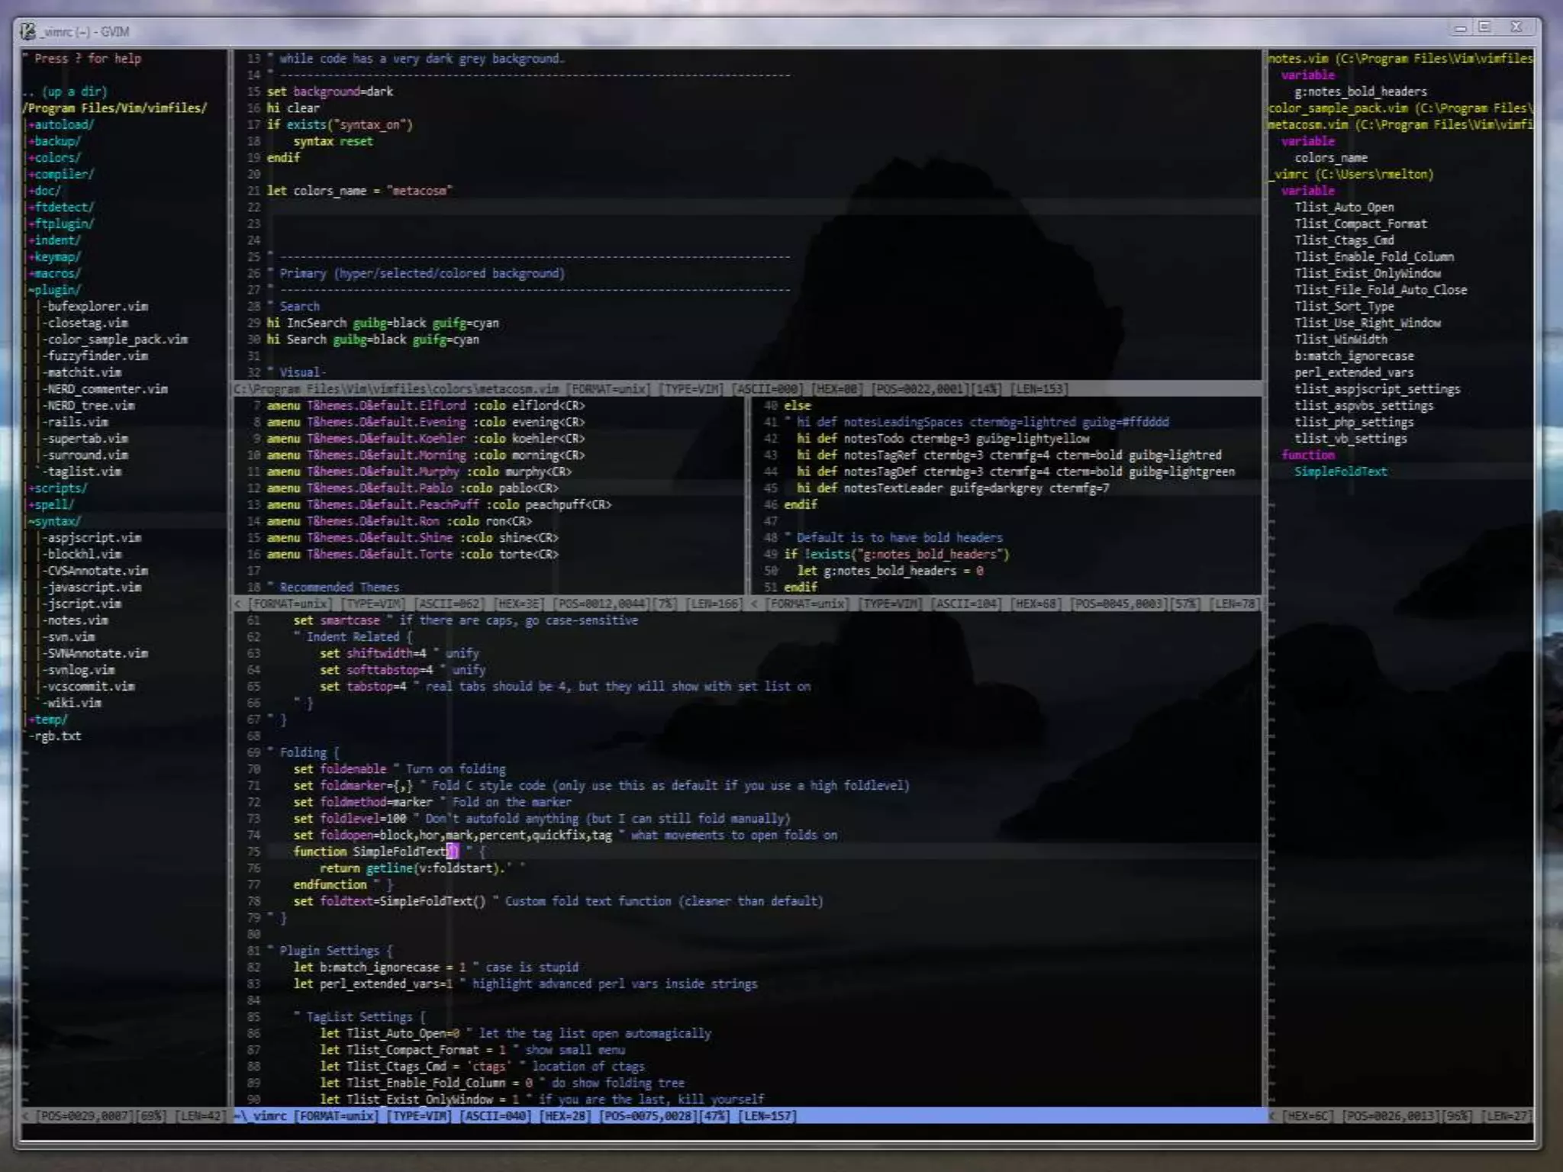Collapse the plugin/ directory node
Screen dimensions: 1563x1172
55,290
